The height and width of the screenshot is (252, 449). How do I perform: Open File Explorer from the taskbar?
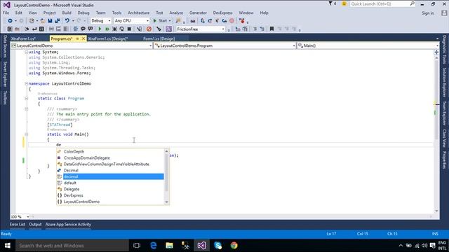point(170,246)
